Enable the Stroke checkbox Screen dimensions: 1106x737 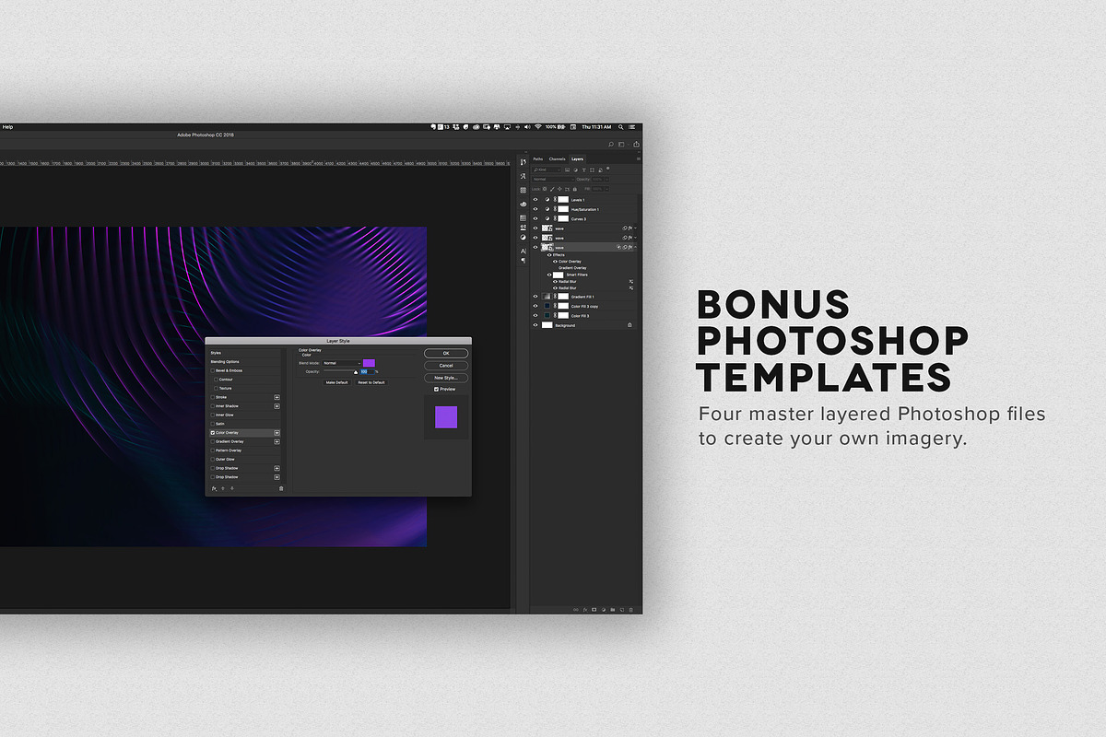(213, 397)
